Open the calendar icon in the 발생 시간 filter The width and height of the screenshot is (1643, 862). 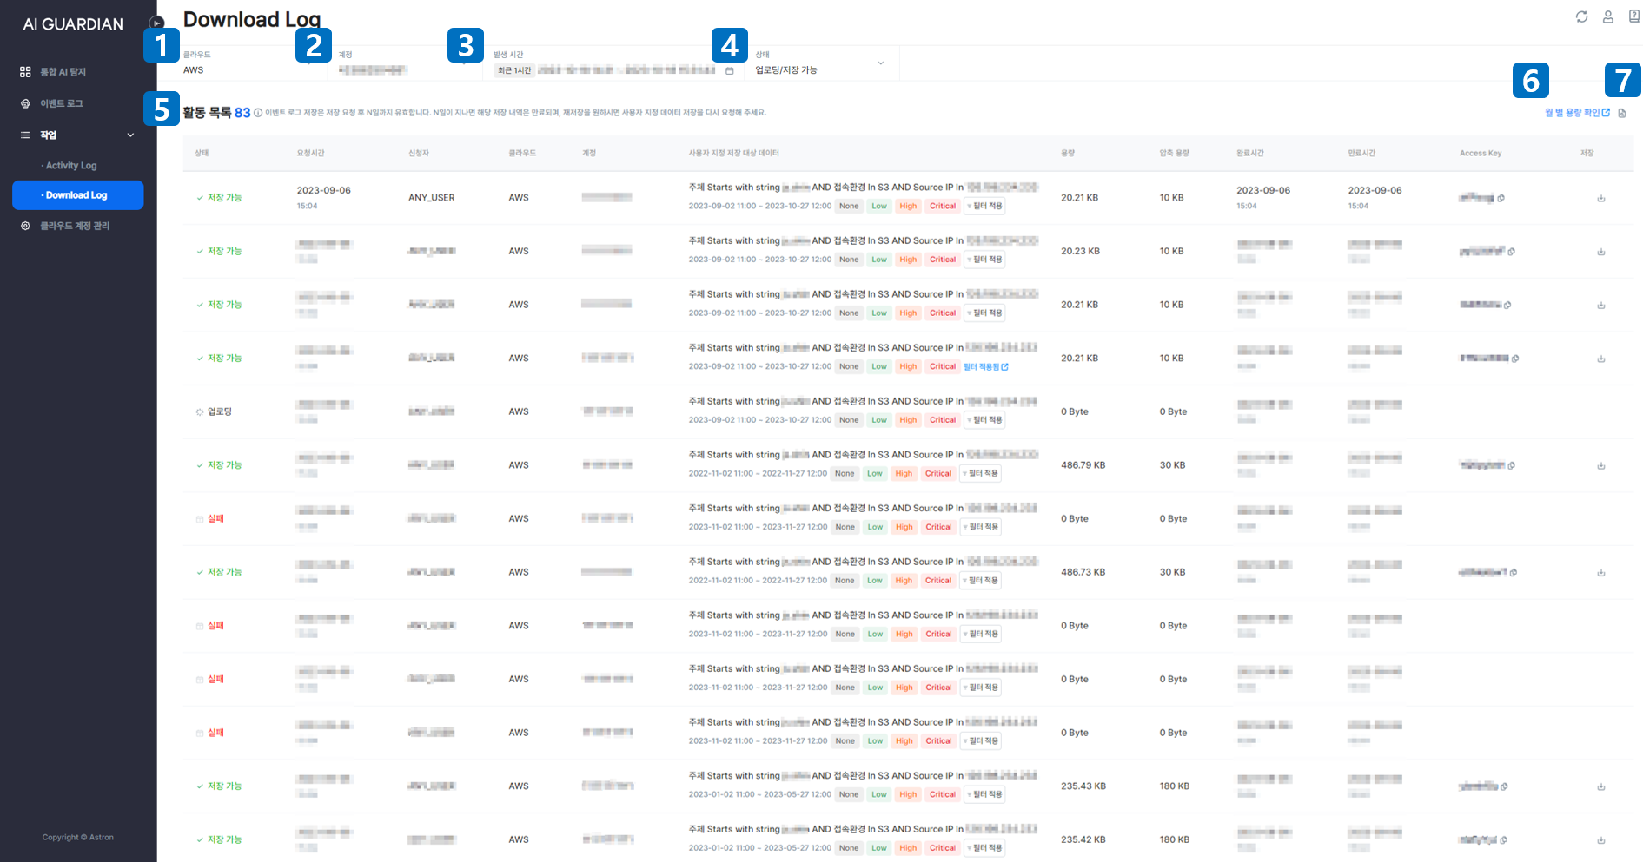pos(730,70)
